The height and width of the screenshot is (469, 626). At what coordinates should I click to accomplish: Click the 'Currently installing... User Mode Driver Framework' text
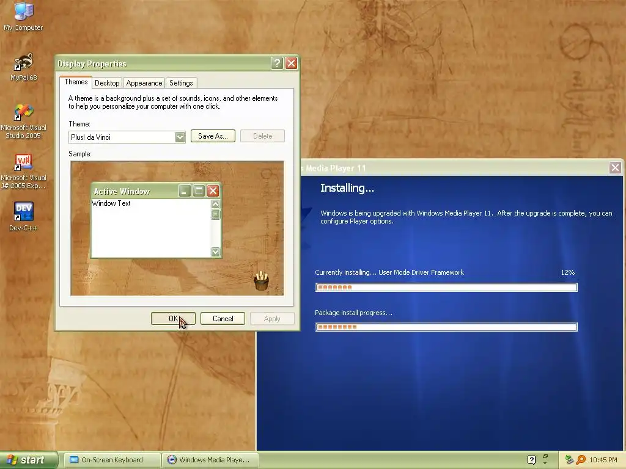pos(389,272)
